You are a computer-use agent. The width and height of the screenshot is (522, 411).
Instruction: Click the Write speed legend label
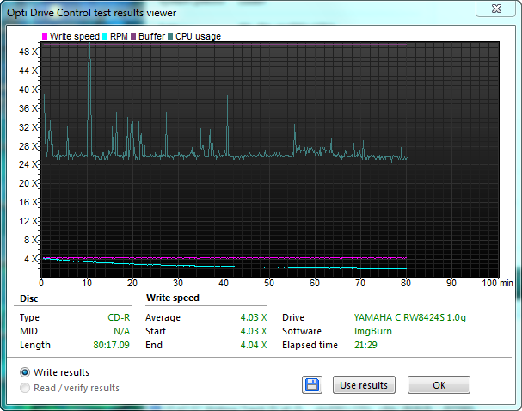(x=75, y=36)
